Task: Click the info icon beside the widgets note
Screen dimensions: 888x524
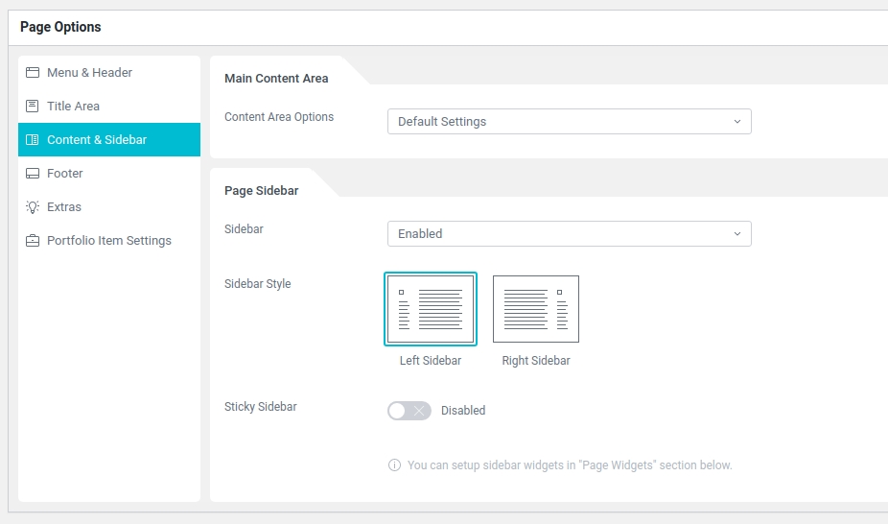Action: pos(394,465)
